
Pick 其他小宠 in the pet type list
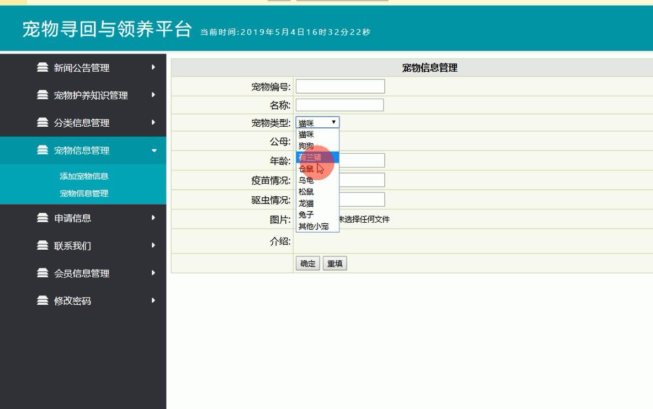[x=314, y=226]
